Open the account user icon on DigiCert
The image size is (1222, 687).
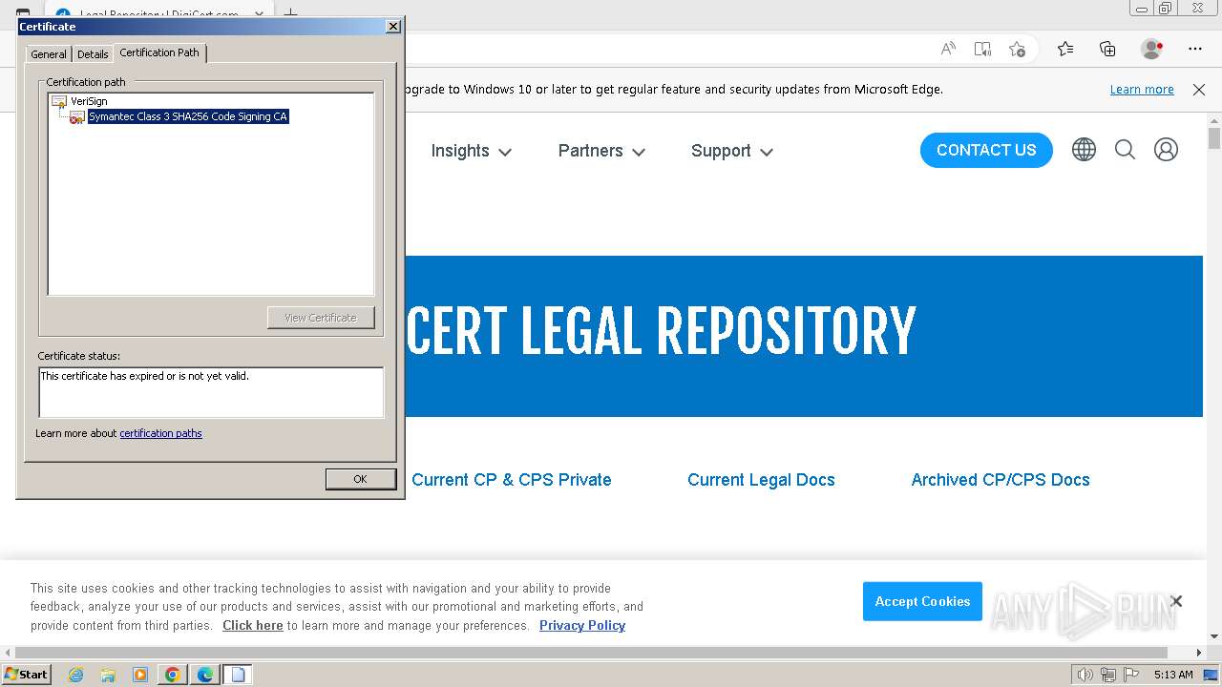[1166, 150]
